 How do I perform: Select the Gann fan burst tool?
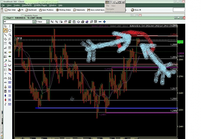click(x=5, y=56)
